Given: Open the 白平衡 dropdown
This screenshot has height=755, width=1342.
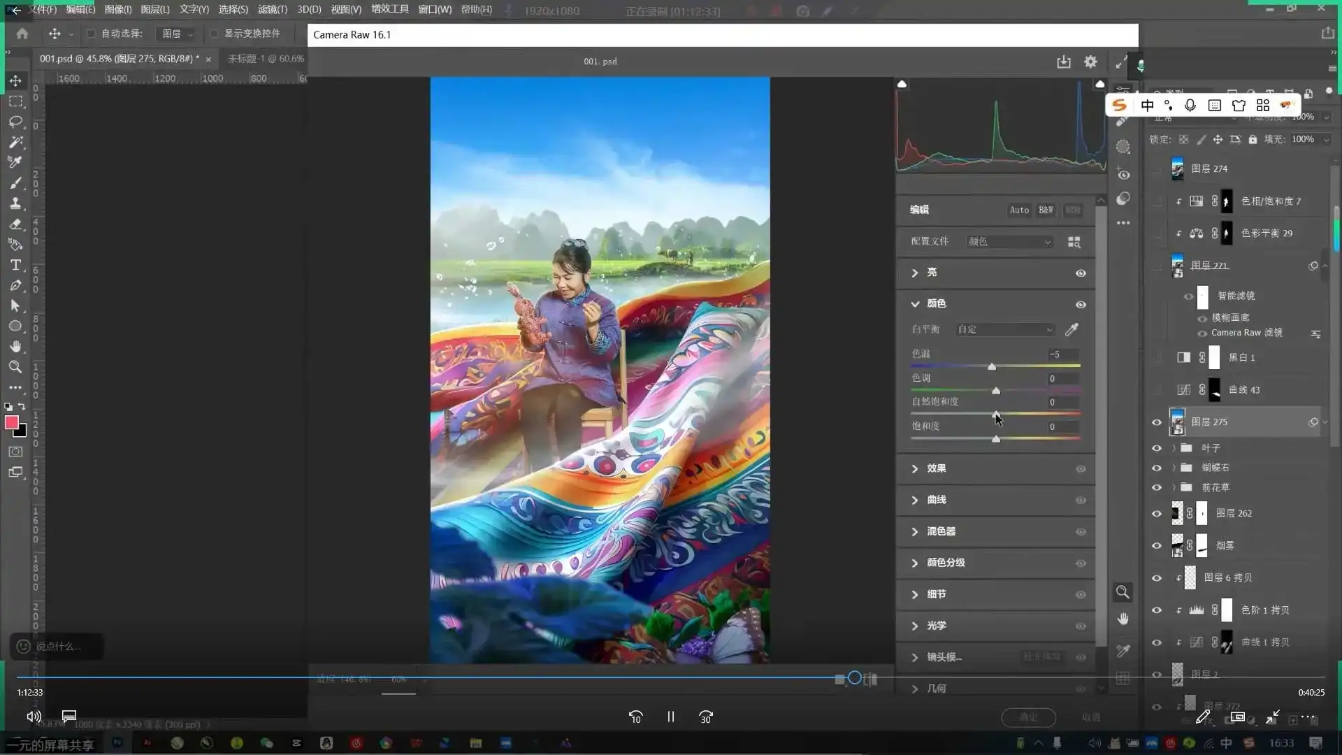Looking at the screenshot, I should coord(1004,329).
